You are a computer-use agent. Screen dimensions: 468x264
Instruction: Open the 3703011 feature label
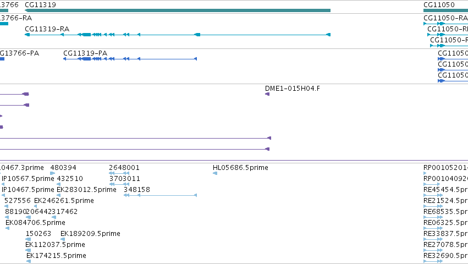click(125, 179)
